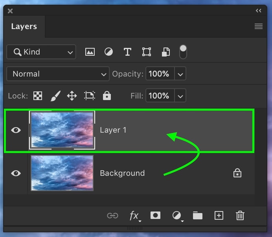Image resolution: width=272 pixels, height=237 pixels.
Task: Create a new group folder
Action: [x=198, y=215]
